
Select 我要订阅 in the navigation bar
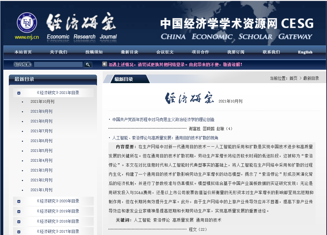tap(236, 52)
